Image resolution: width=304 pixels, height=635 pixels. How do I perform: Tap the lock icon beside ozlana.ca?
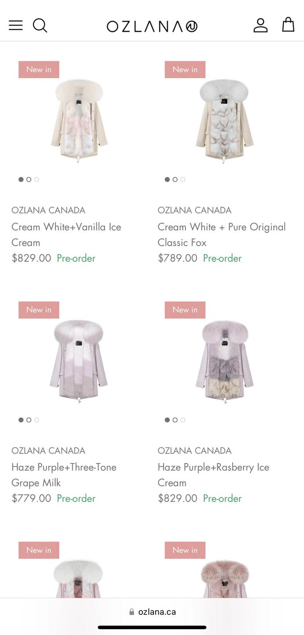(x=132, y=612)
